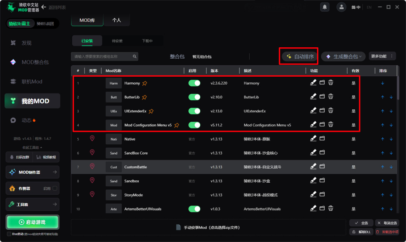Image resolution: width=406 pixels, height=242 pixels.
Task: Click the 启动游戏 button
Action: tap(32, 222)
